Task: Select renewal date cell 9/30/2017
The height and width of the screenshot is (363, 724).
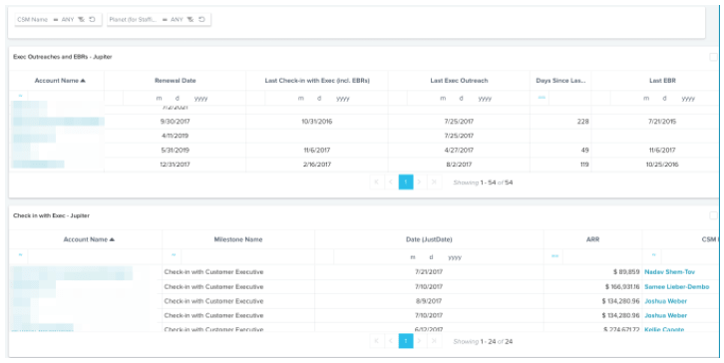Action: click(175, 122)
